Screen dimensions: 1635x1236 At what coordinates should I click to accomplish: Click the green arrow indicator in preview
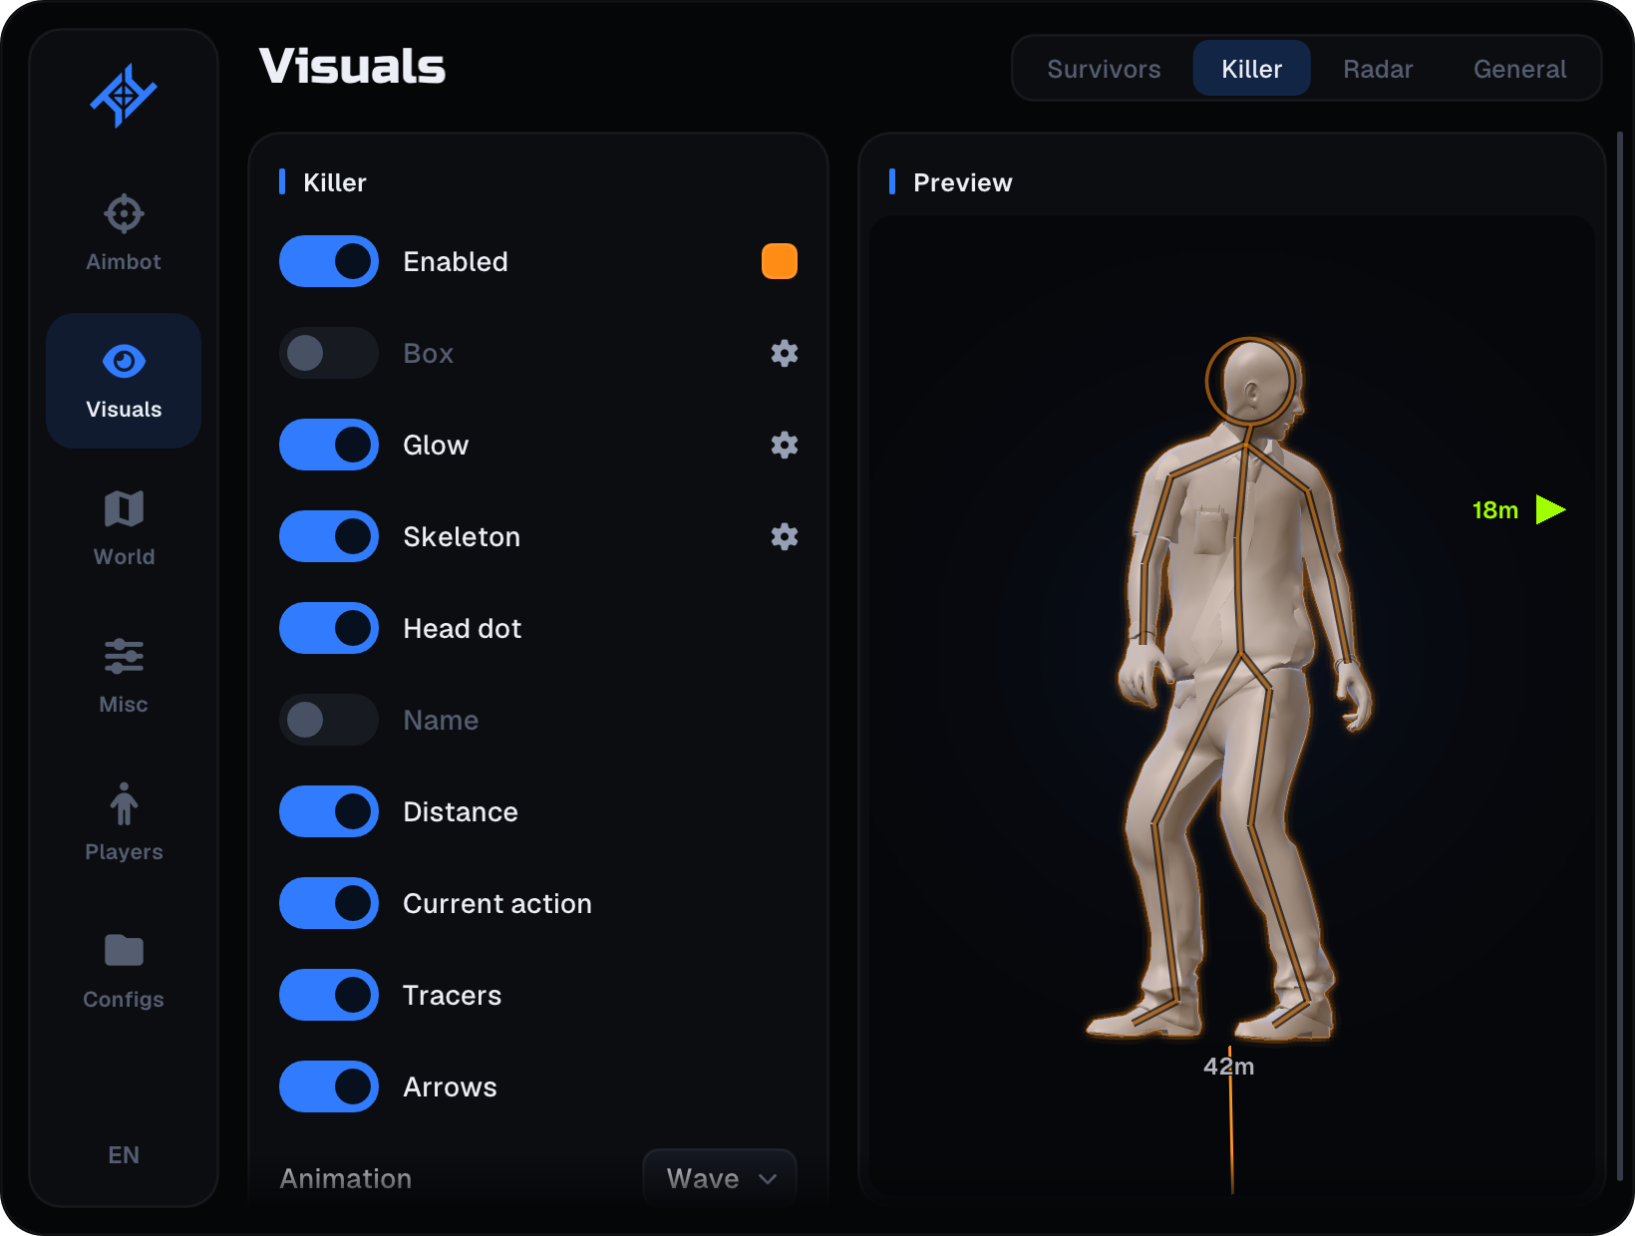(x=1550, y=509)
